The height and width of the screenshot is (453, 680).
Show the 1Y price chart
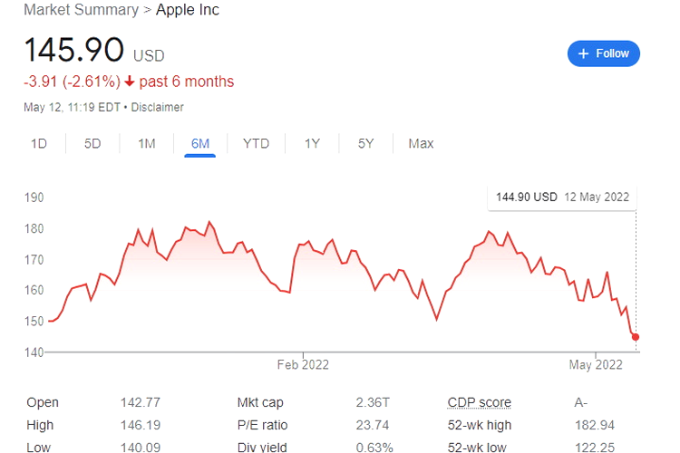[x=312, y=143]
